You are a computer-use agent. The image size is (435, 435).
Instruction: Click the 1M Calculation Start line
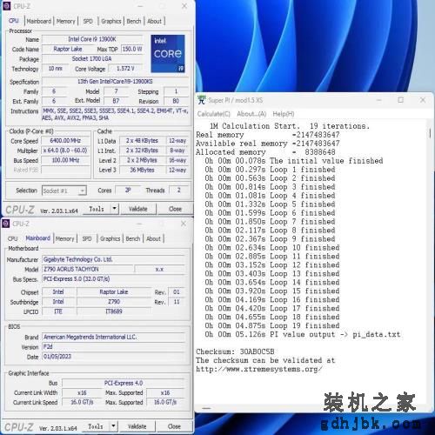[x=290, y=126]
